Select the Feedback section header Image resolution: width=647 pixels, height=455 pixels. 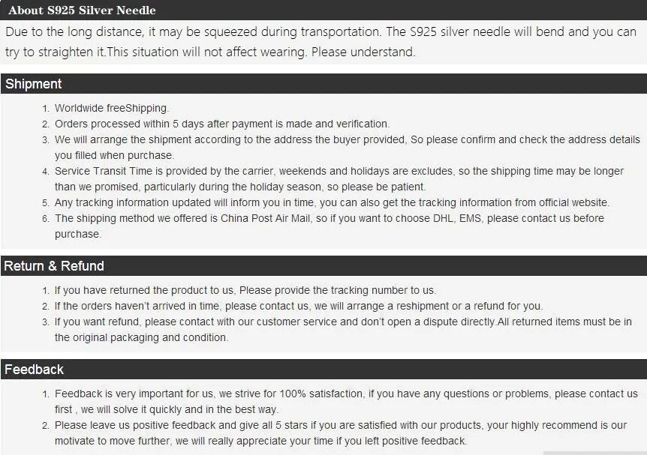tap(323, 370)
